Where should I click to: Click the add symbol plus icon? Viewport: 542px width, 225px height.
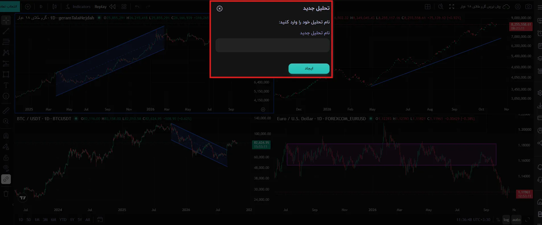[x=28, y=7]
